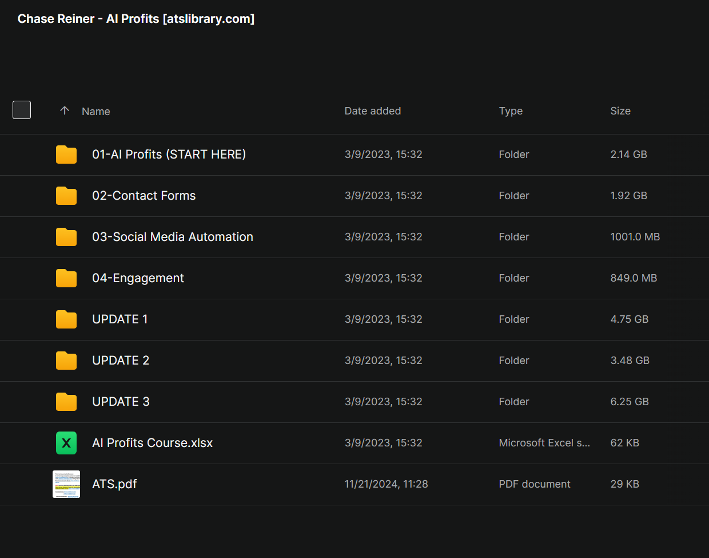Viewport: 709px width, 558px height.
Task: Open the UPDATE 3 folder name
Action: pyautogui.click(x=121, y=402)
